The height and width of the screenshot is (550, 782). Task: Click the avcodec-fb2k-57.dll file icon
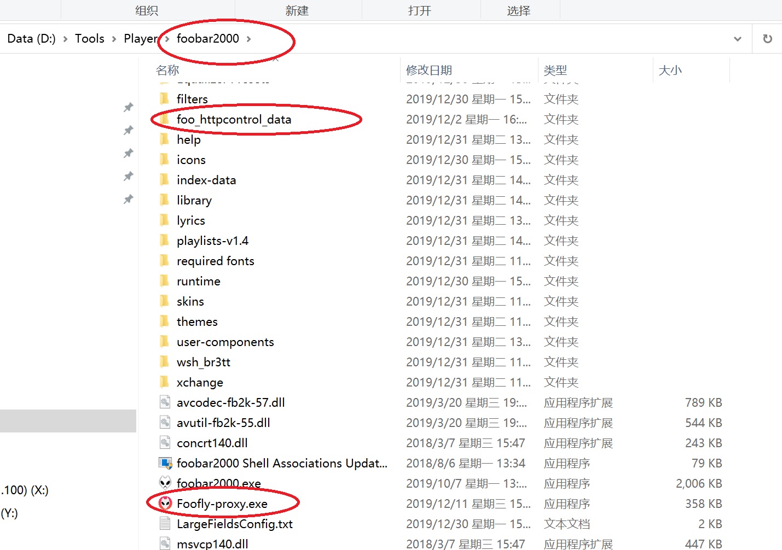(165, 402)
